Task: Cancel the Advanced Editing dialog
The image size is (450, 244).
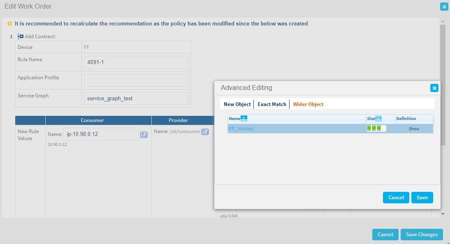Action: click(396, 198)
